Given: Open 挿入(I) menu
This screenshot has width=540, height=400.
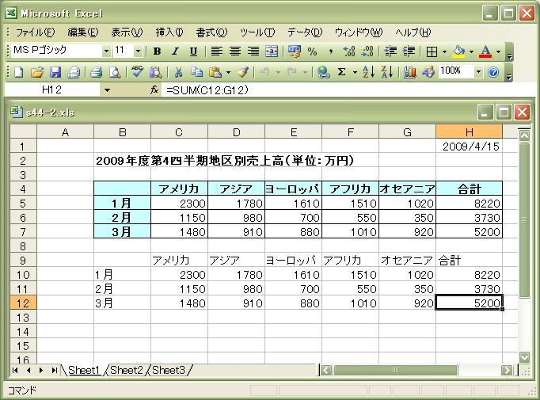Looking at the screenshot, I should [169, 32].
